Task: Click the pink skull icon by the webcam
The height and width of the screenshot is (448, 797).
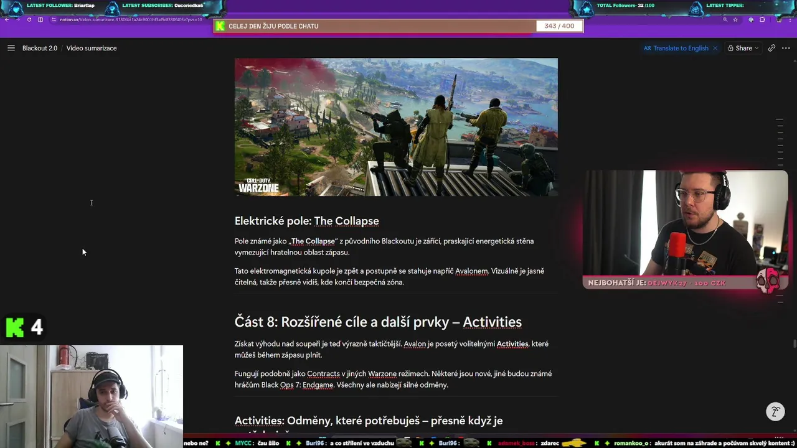Action: click(x=768, y=281)
